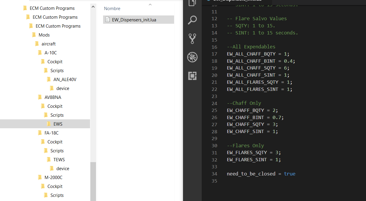The width and height of the screenshot is (366, 201).
Task: Select the highlighted EWS folder
Action: pos(58,124)
